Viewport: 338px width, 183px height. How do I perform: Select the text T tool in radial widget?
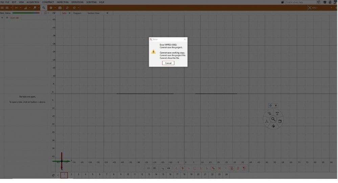coord(277,113)
